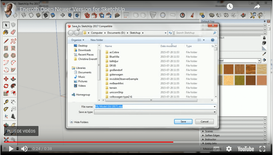
Task: Choose the Circle tool
Action: point(6,55)
